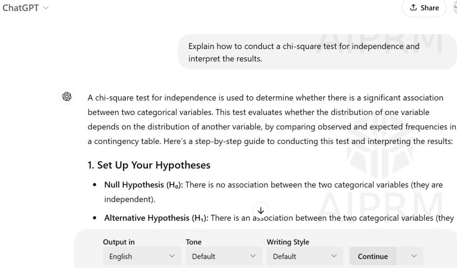The image size is (457, 268).
Task: Click the ChatGPT logo beside the response
Action: pyautogui.click(x=67, y=97)
